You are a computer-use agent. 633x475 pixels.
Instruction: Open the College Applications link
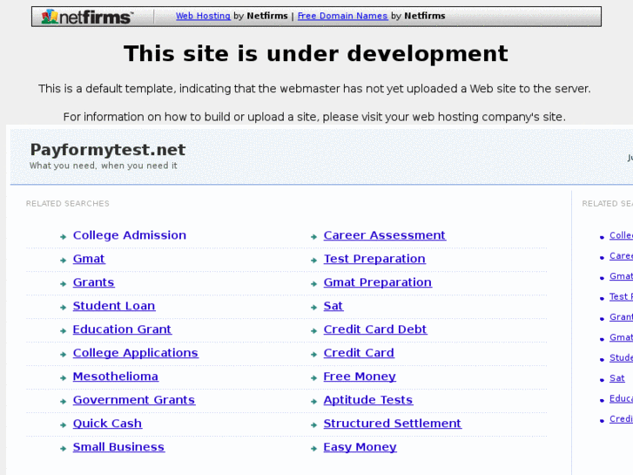pos(136,353)
